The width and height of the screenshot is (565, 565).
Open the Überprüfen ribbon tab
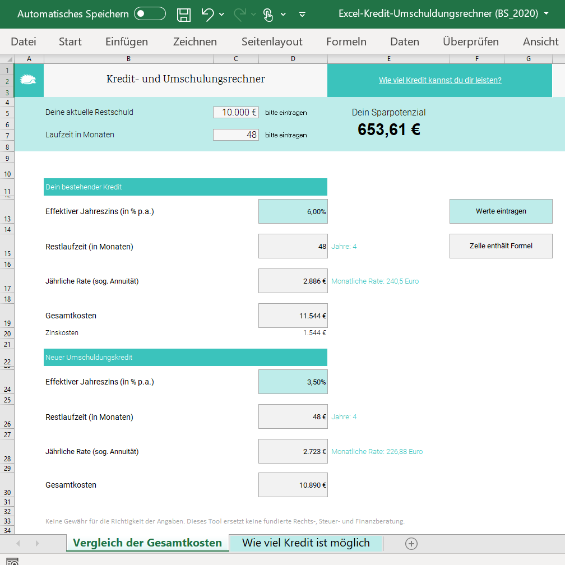point(471,41)
